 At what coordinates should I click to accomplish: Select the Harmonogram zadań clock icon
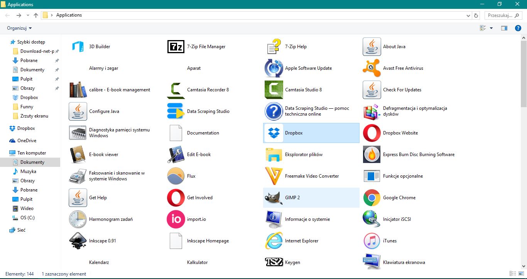pyautogui.click(x=78, y=219)
